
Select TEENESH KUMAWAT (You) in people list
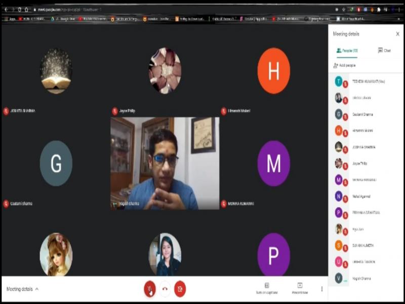(367, 81)
